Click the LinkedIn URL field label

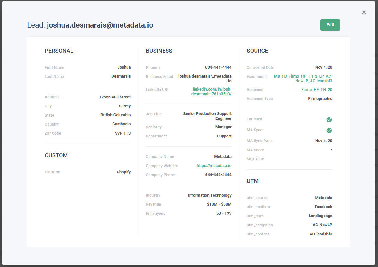pyautogui.click(x=158, y=90)
